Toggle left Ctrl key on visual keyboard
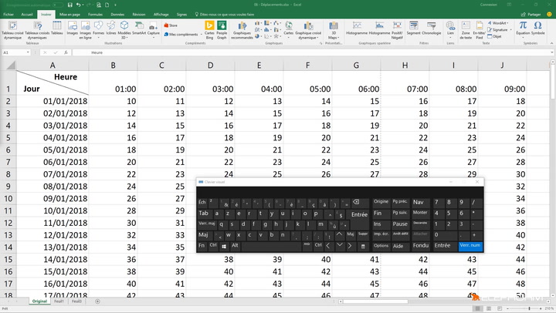This screenshot has height=313, width=556. coord(213,246)
